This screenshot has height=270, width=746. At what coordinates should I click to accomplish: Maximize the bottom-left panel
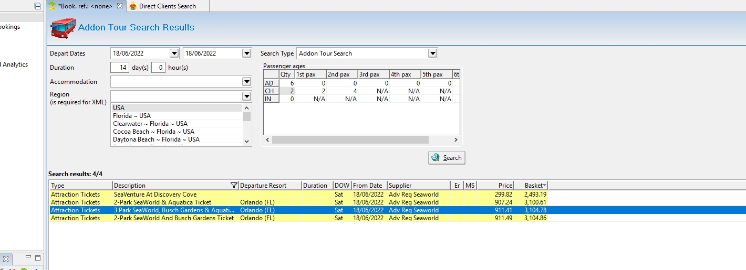pos(37,258)
